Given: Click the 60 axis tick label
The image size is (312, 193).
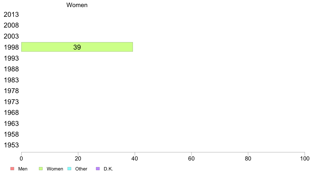Looking at the screenshot, I should point(191,159).
